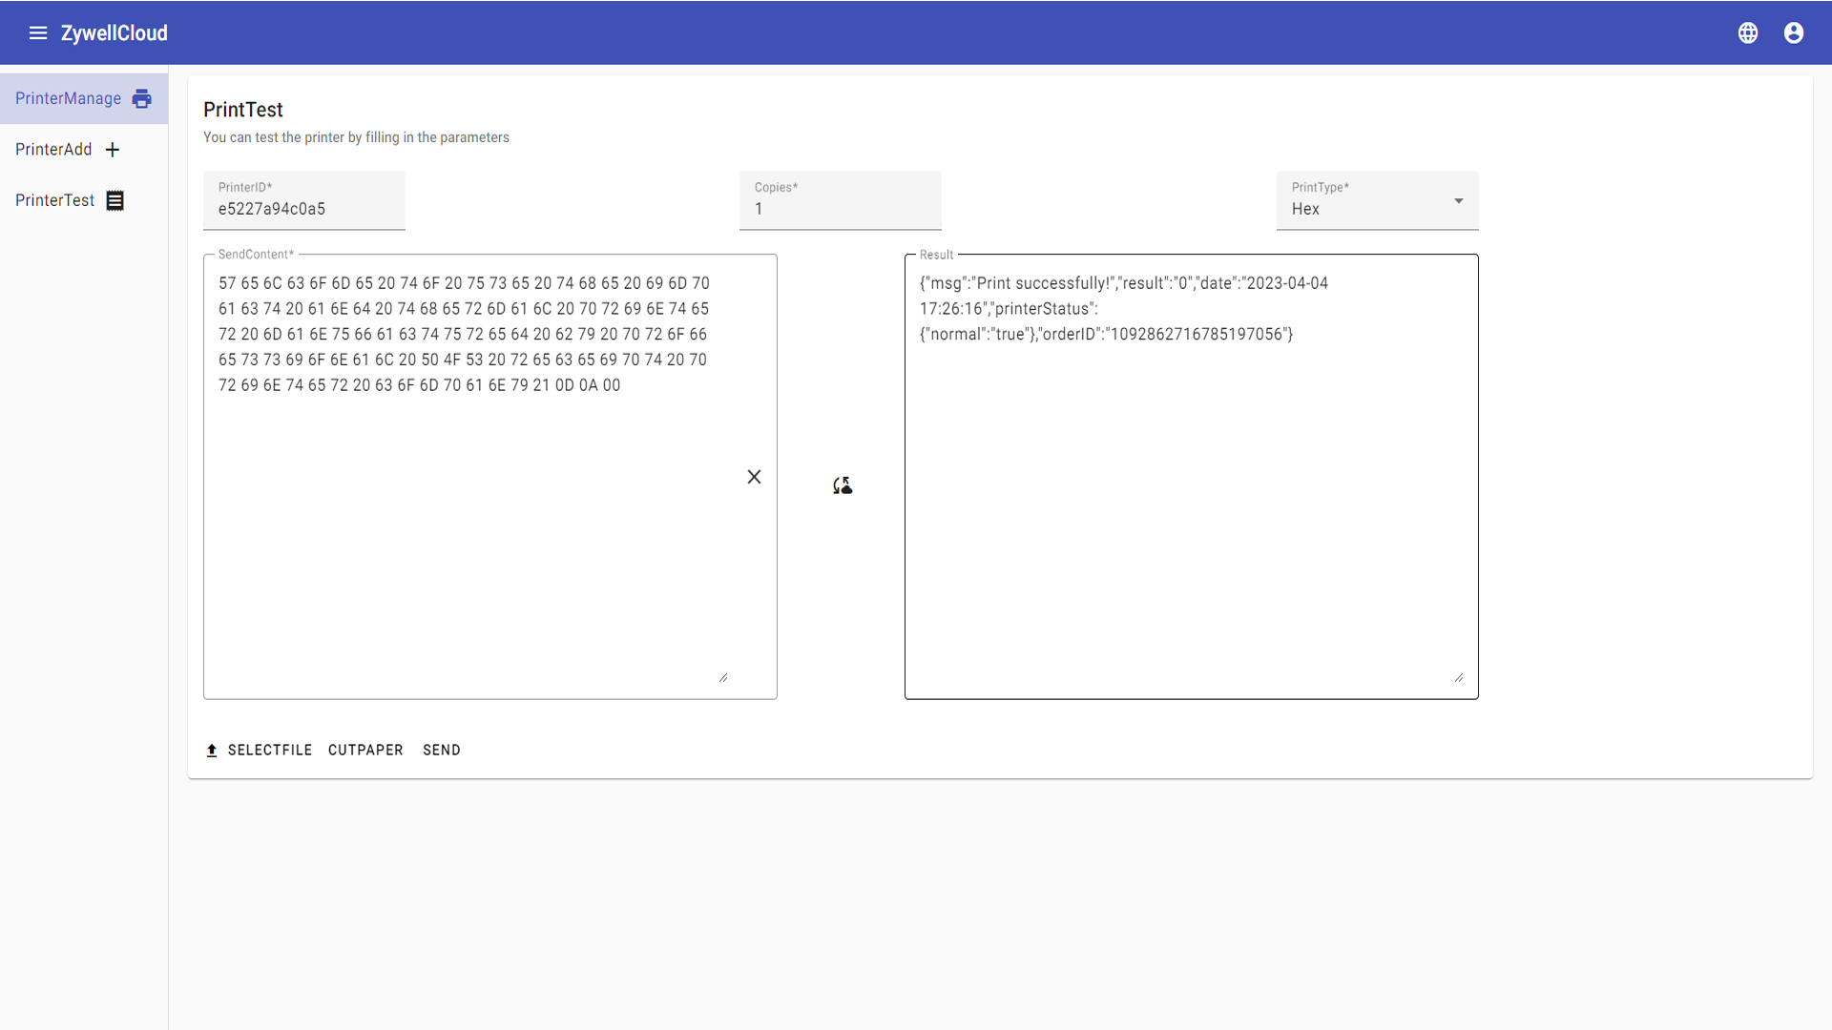The image size is (1832, 1030).
Task: Select the PrinterTest menu item
Action: [x=54, y=201]
